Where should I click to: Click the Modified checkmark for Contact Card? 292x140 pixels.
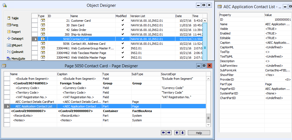coord(123,39)
